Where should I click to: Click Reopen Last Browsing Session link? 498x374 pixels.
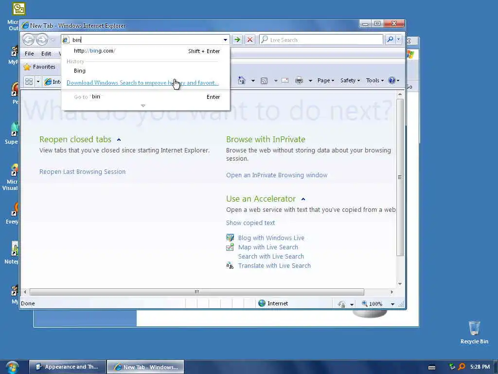pyautogui.click(x=82, y=172)
